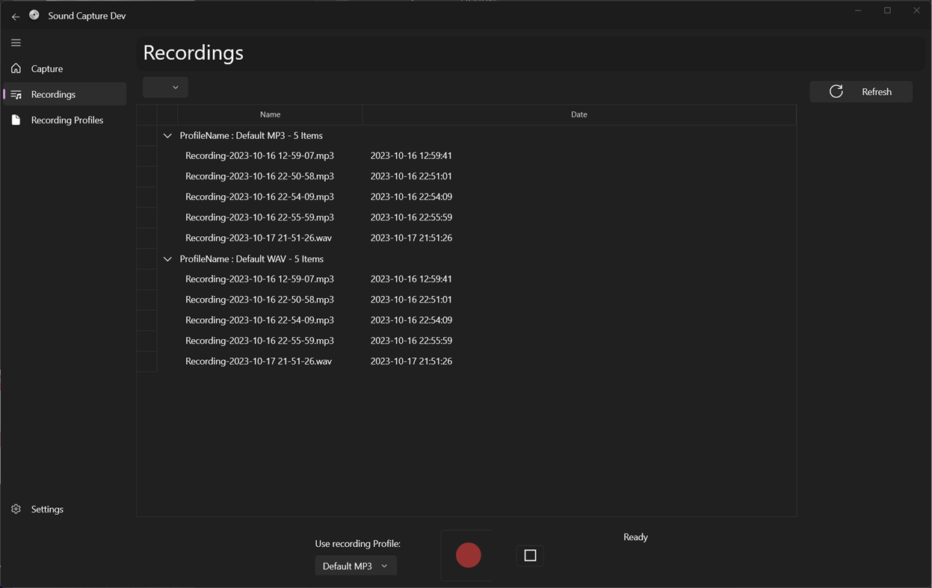Collapse the ProfileName Default MP3 group
This screenshot has width=932, height=588.
167,135
